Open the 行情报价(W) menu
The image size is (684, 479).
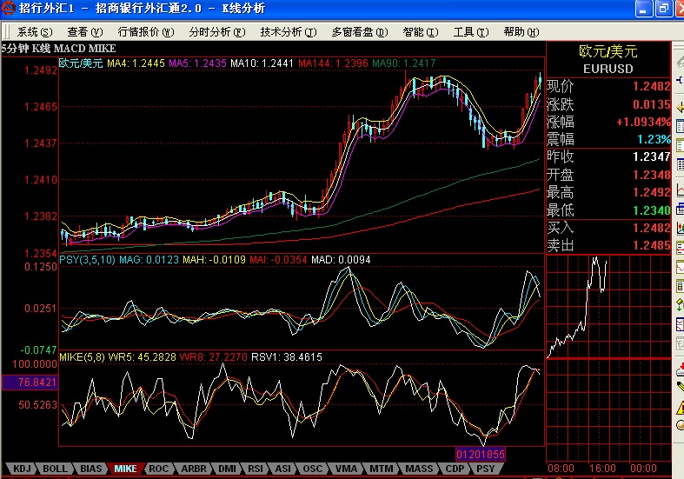point(146,32)
